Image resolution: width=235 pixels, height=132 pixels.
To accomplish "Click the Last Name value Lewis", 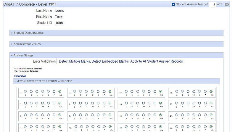I will (59, 11).
